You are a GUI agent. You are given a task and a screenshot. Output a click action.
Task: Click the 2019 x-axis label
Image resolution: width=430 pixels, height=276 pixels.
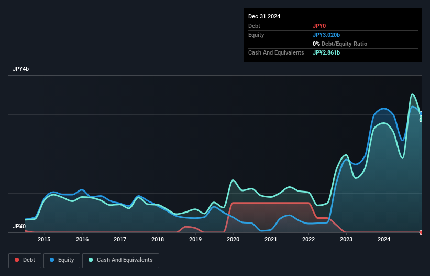[x=195, y=239]
